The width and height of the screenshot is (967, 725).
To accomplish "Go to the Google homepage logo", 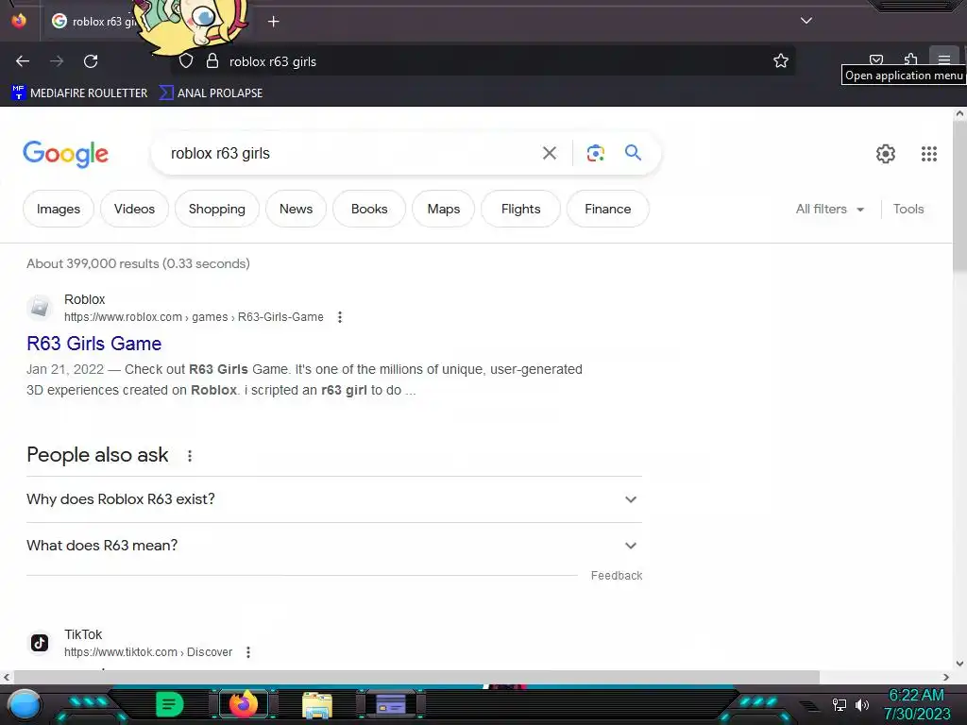I will click(x=65, y=154).
